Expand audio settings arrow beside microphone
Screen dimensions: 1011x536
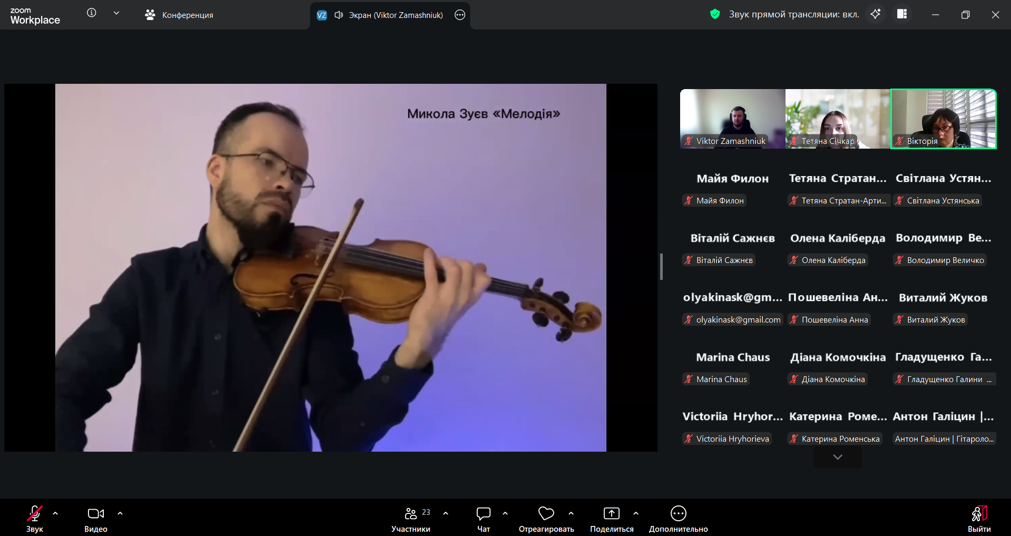click(x=55, y=513)
